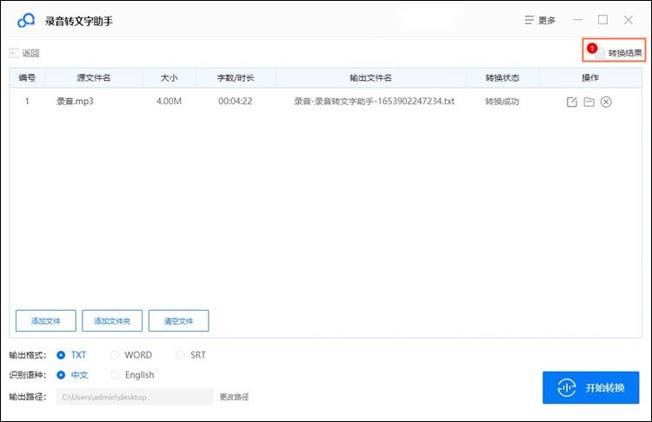Click the 源文件名 column header
Image resolution: width=652 pixels, height=422 pixels.
click(94, 77)
